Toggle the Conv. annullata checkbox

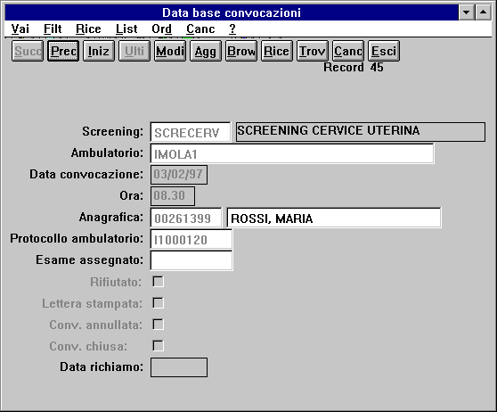(159, 325)
